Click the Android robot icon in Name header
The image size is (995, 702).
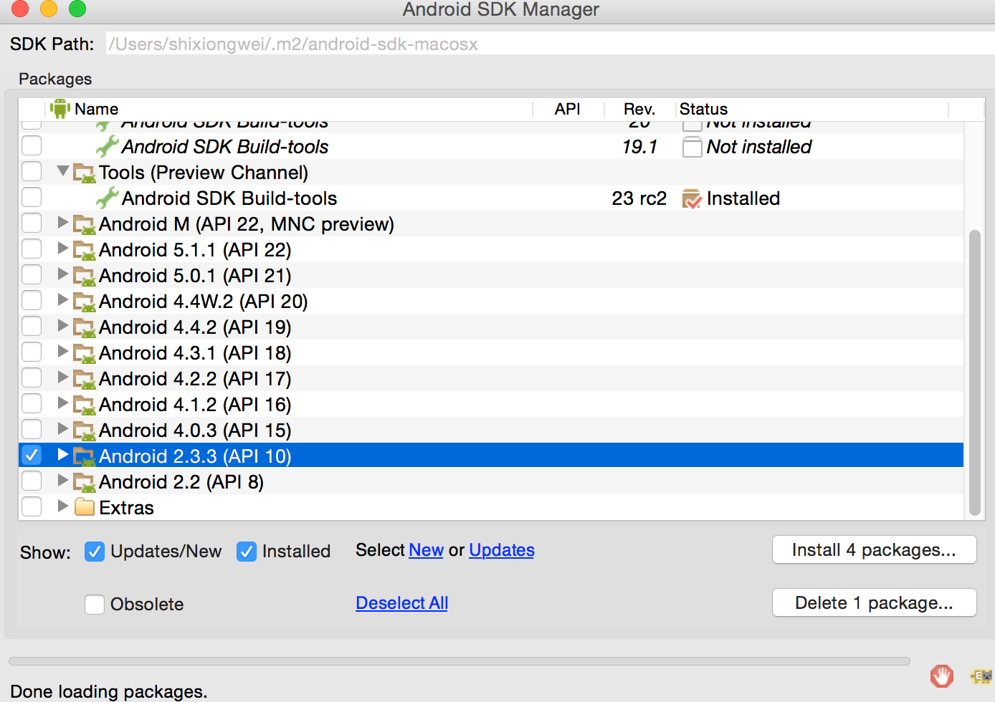(60, 109)
